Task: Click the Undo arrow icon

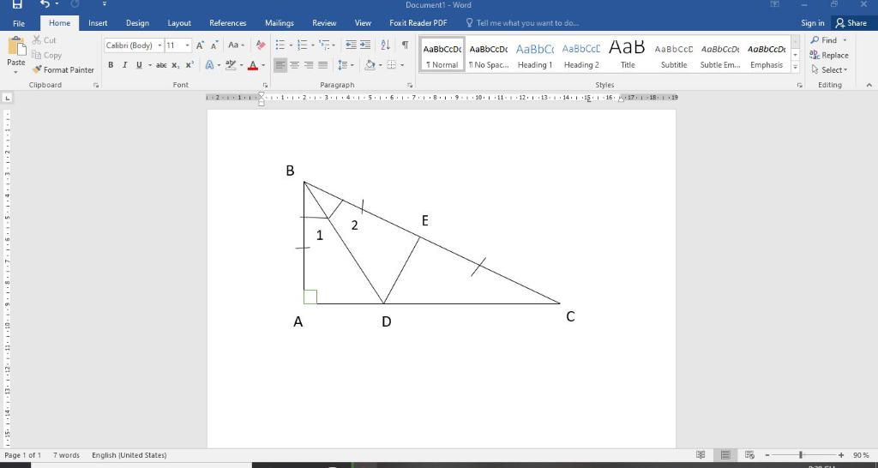Action: [45, 4]
